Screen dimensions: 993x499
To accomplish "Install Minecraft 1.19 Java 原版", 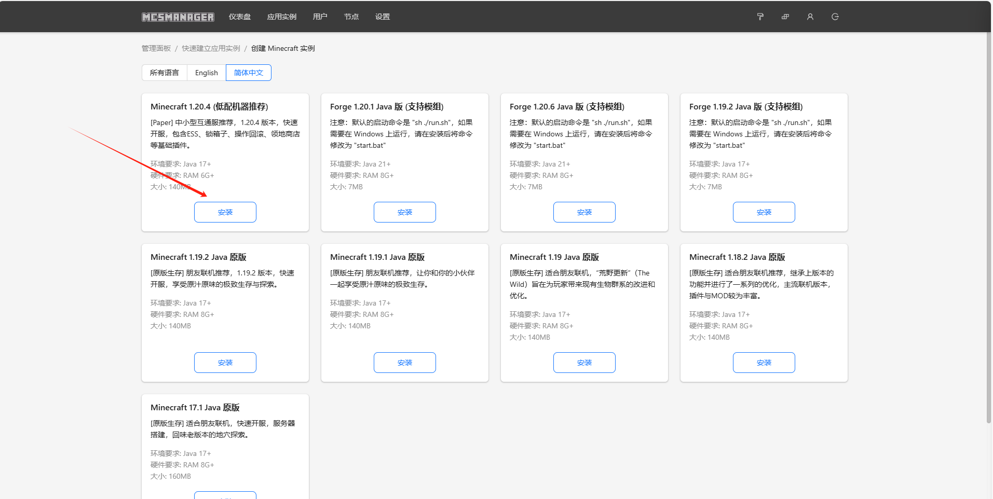I will click(x=584, y=363).
